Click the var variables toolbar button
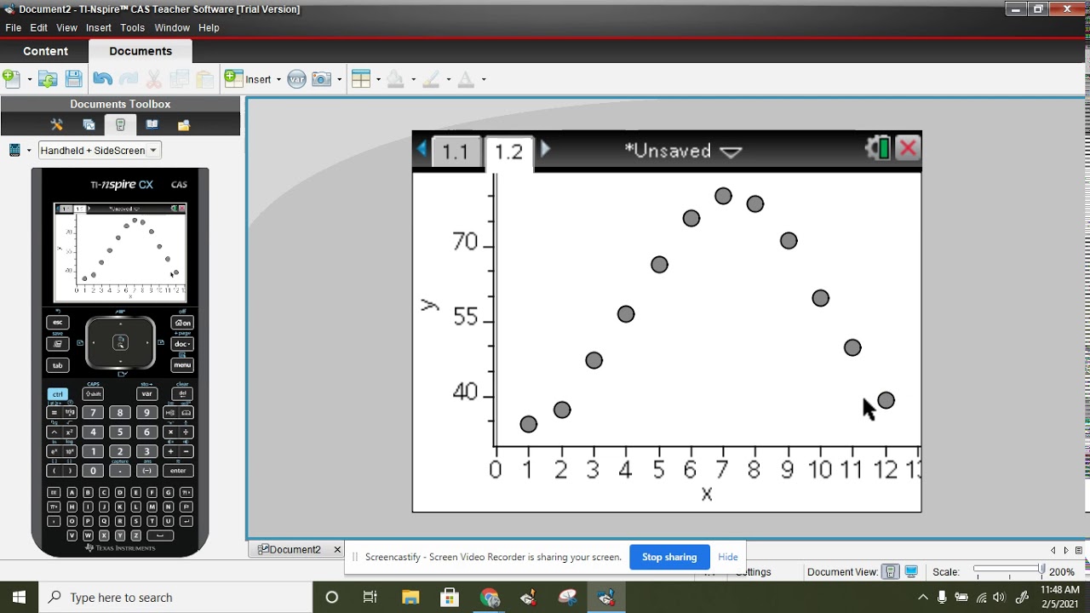This screenshot has height=613, width=1090. pyautogui.click(x=296, y=79)
